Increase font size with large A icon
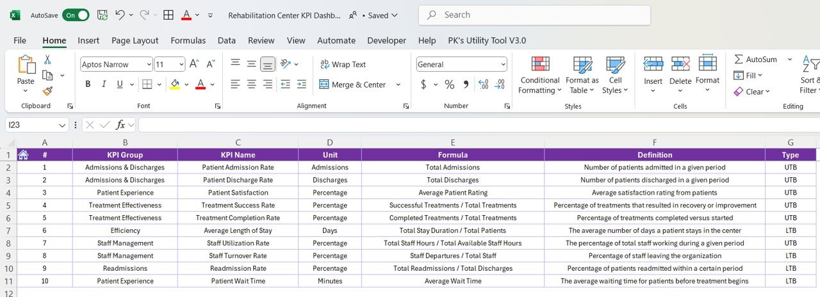 click(x=195, y=64)
